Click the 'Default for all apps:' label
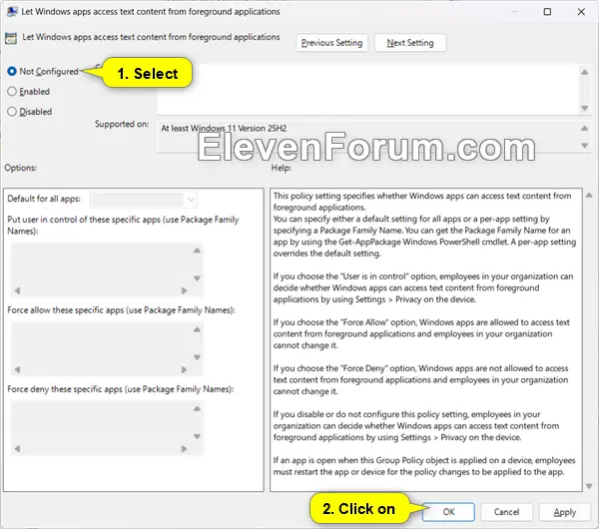Image resolution: width=599 pixels, height=529 pixels. [x=44, y=199]
